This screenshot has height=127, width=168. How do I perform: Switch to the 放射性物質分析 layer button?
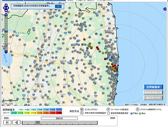[x=153, y=92]
